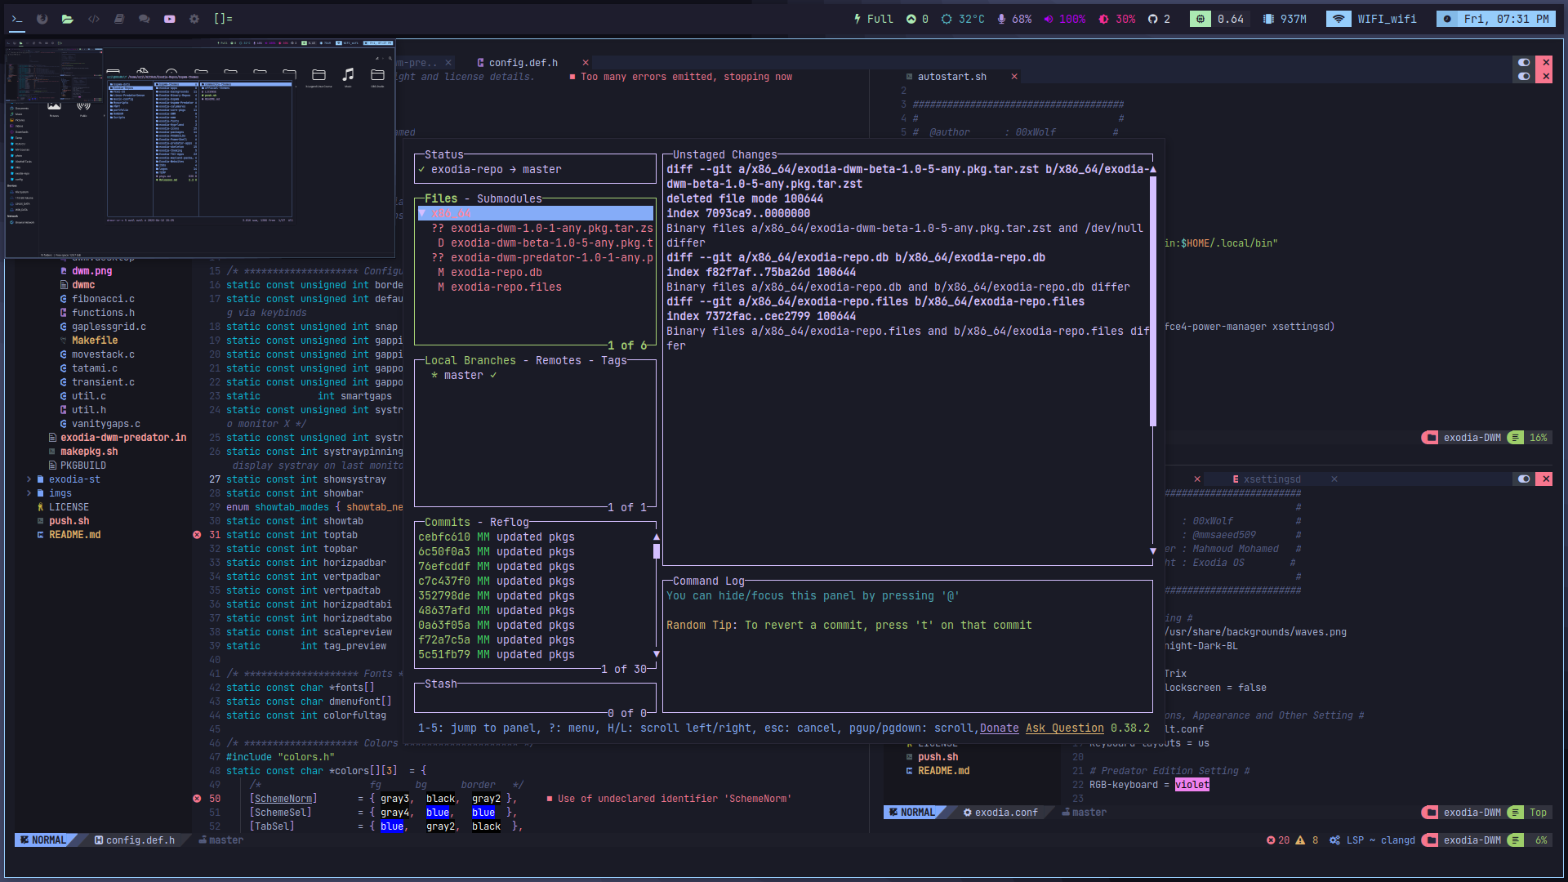The height and width of the screenshot is (882, 1568).
Task: Open the WiFi network status icon
Action: (x=1338, y=19)
